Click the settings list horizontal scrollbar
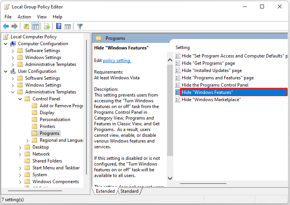Viewport: 290px width, 205px height. click(203, 184)
